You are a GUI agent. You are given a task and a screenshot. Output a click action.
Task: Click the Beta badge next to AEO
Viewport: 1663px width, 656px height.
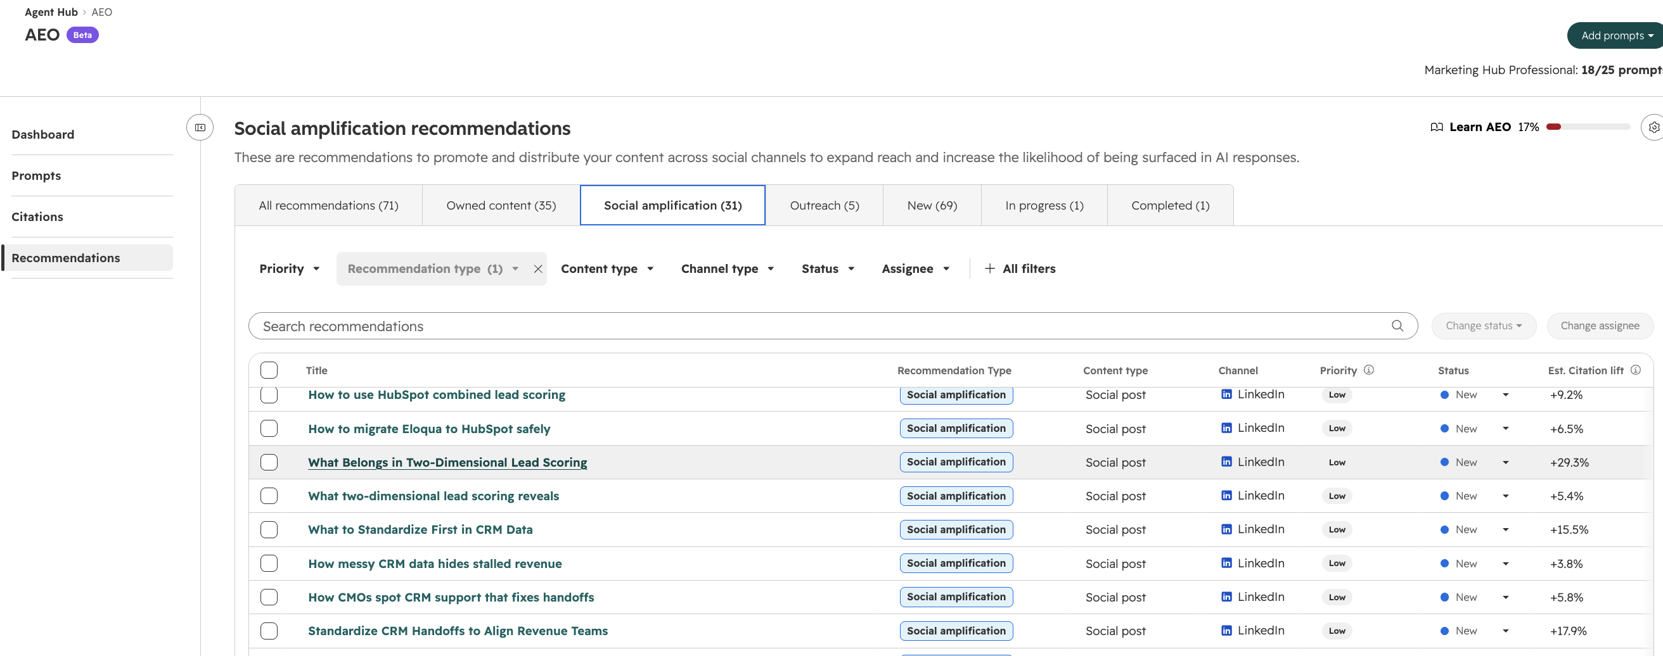click(x=82, y=35)
